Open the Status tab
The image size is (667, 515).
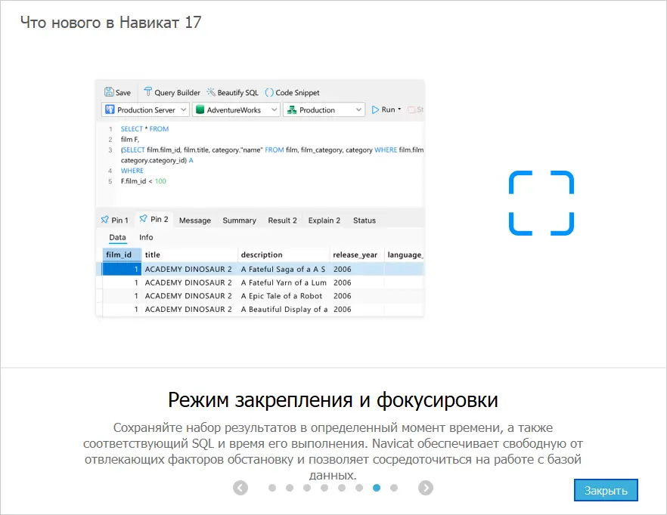pyautogui.click(x=365, y=220)
